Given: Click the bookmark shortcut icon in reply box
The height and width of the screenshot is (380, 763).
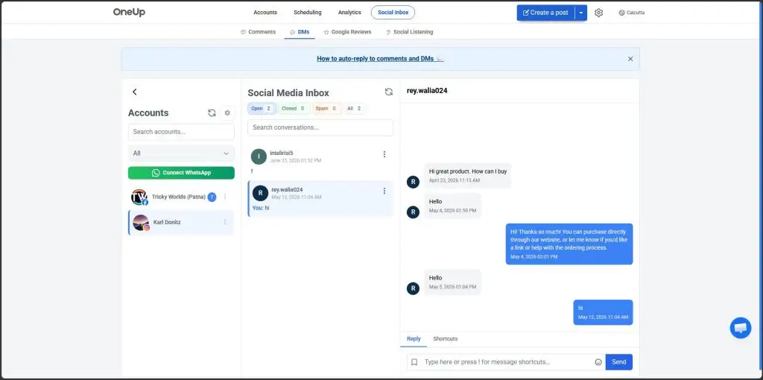Looking at the screenshot, I should tap(414, 362).
